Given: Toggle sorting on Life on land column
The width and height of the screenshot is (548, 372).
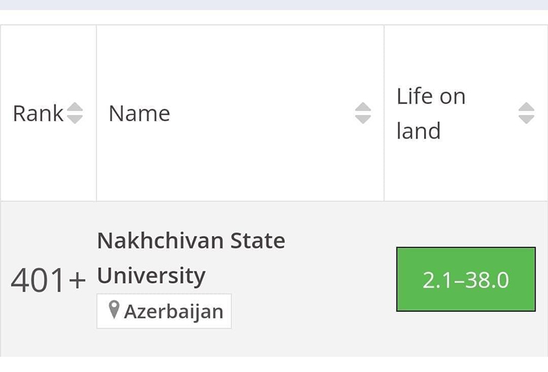Looking at the screenshot, I should [x=526, y=113].
